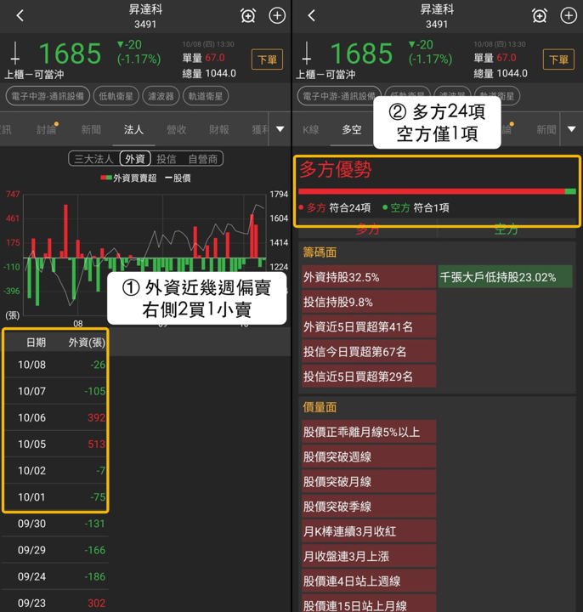Open 外資近5日買超第41名 item

pos(368,326)
